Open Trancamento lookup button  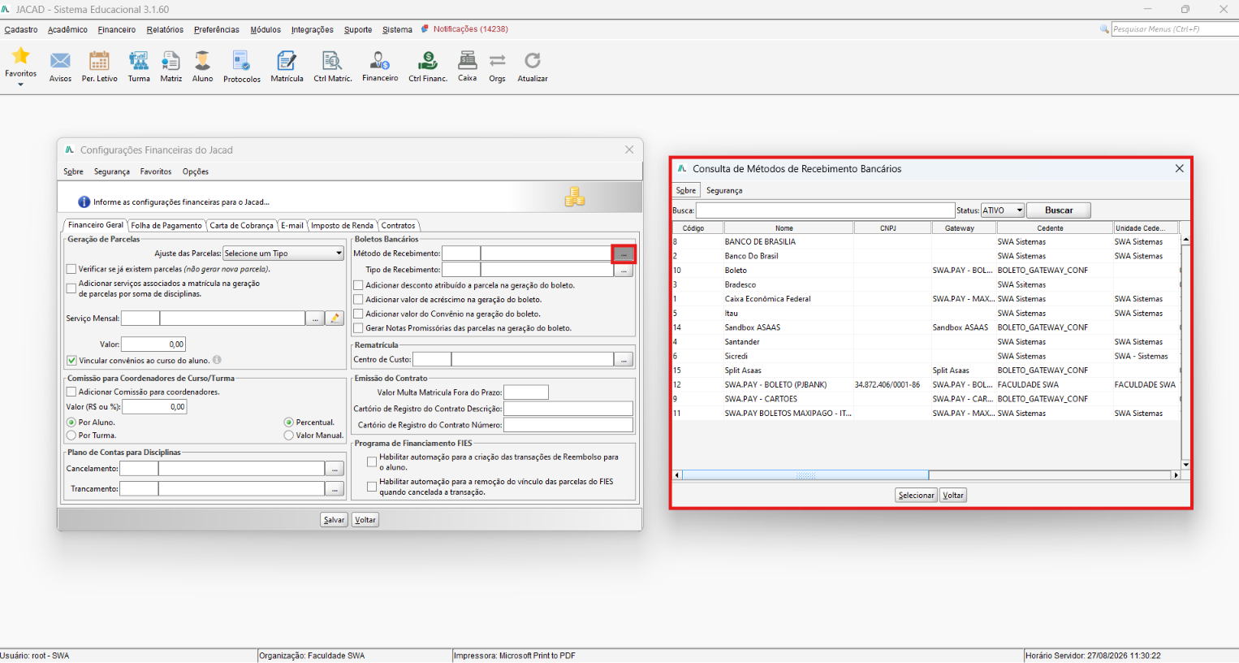point(335,488)
